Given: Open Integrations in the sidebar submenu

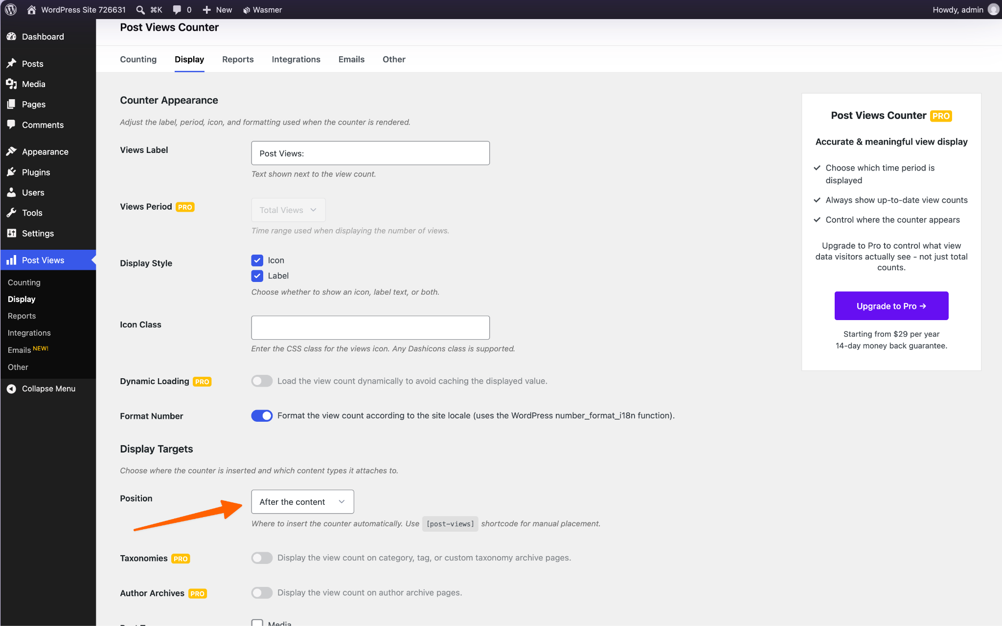Looking at the screenshot, I should 29,333.
